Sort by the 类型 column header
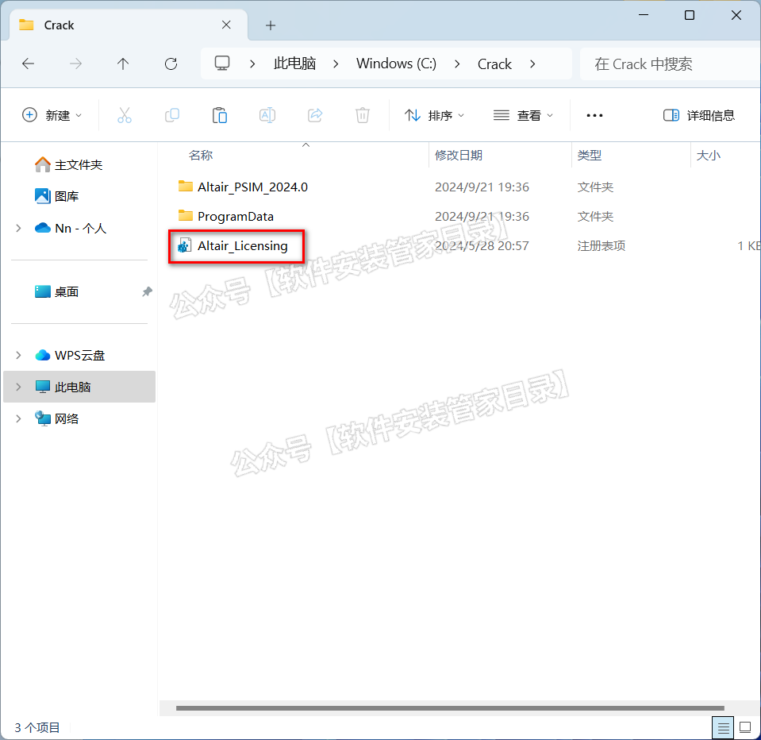The image size is (761, 740). point(590,156)
